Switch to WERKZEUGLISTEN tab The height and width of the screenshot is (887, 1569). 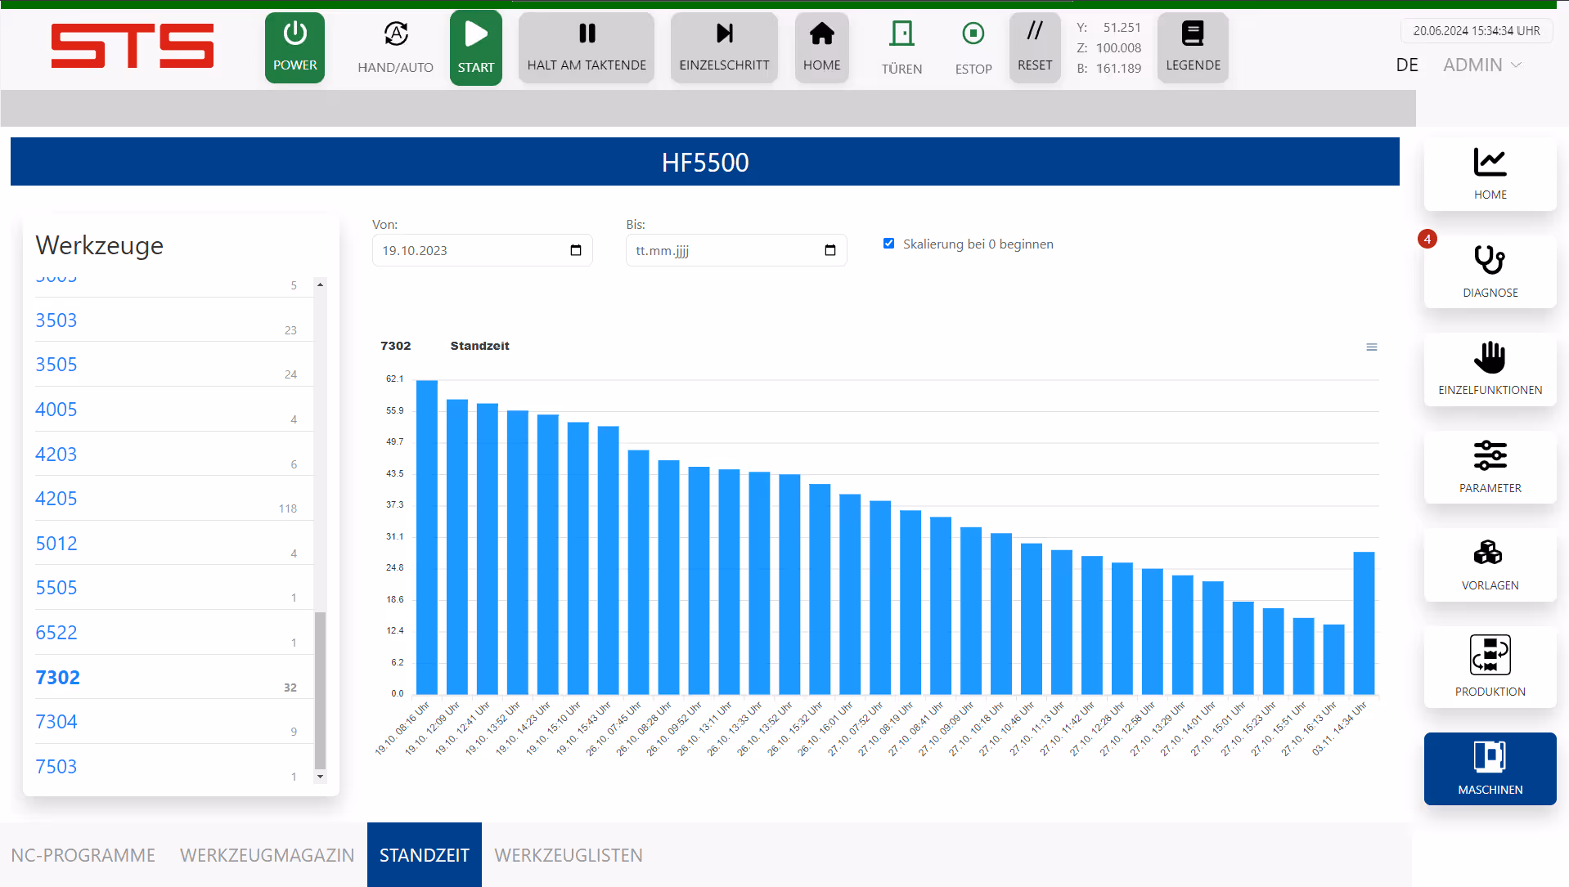tap(569, 855)
